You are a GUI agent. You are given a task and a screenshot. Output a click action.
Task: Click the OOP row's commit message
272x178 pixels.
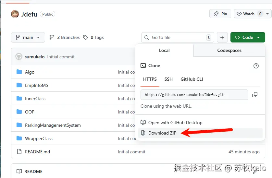[127, 112]
